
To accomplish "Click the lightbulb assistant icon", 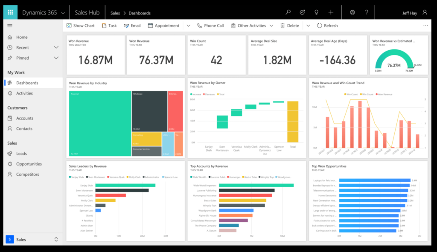I will (x=316, y=13).
